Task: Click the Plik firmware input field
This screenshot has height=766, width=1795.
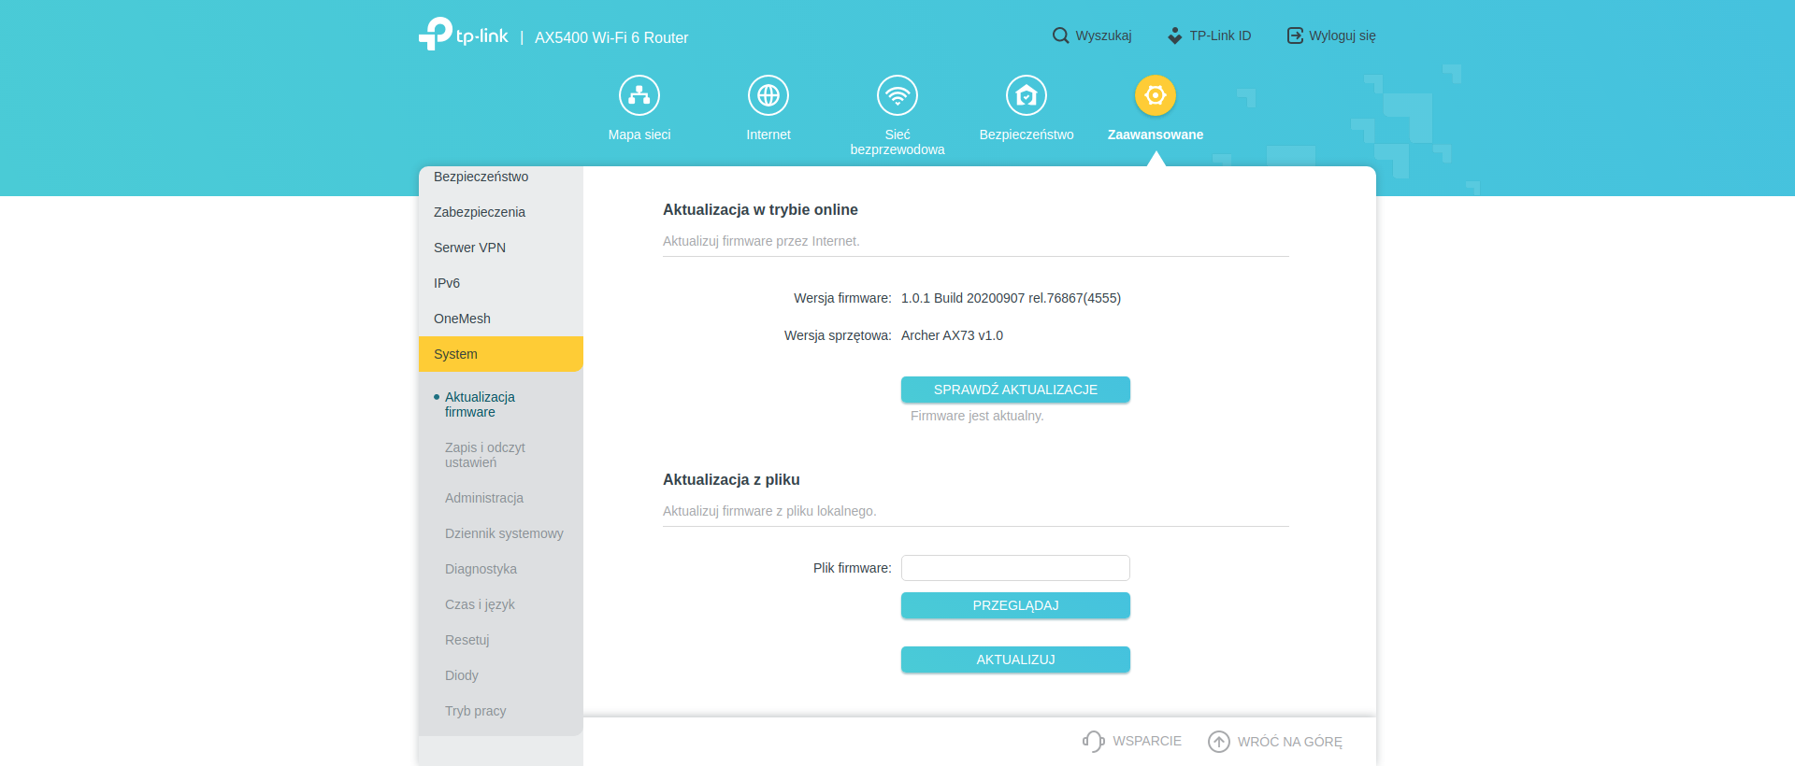Action: 1015,568
